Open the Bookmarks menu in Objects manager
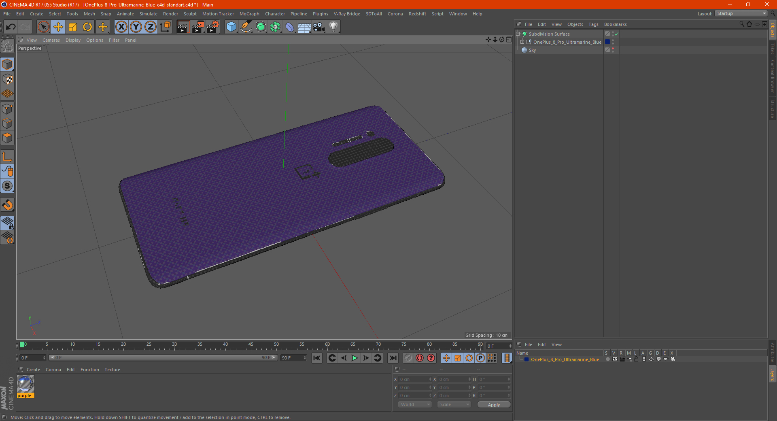The height and width of the screenshot is (421, 777). (615, 24)
